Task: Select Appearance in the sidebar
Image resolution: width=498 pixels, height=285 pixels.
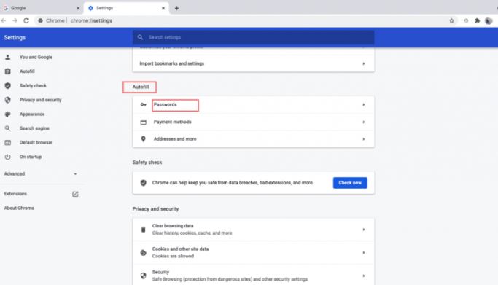Action: pos(32,114)
